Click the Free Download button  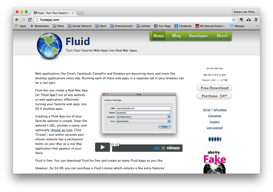click(x=215, y=88)
